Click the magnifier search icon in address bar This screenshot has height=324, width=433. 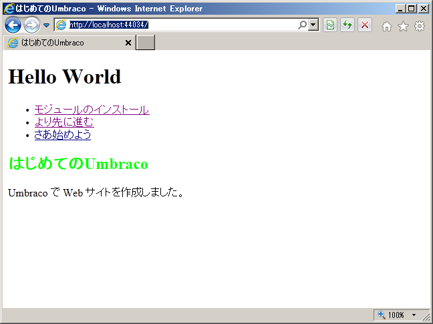point(303,25)
